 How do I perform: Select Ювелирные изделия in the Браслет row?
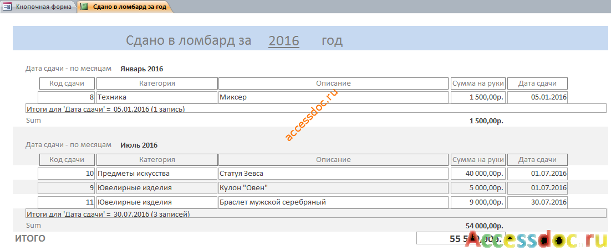[x=157, y=202]
